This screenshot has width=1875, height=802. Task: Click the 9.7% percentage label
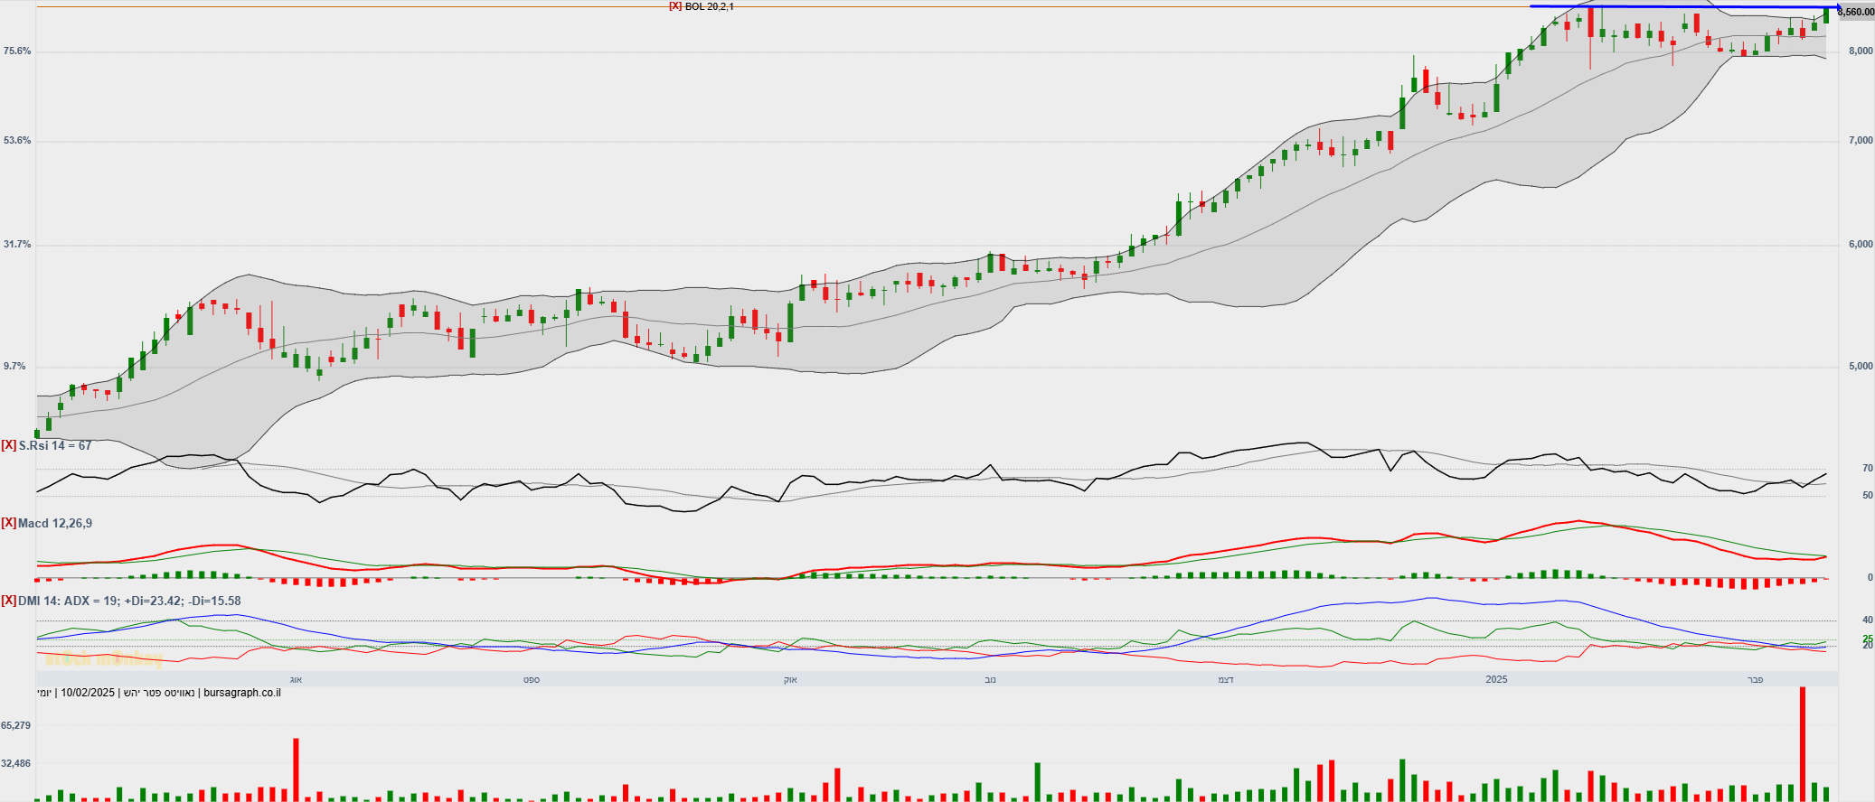point(14,366)
